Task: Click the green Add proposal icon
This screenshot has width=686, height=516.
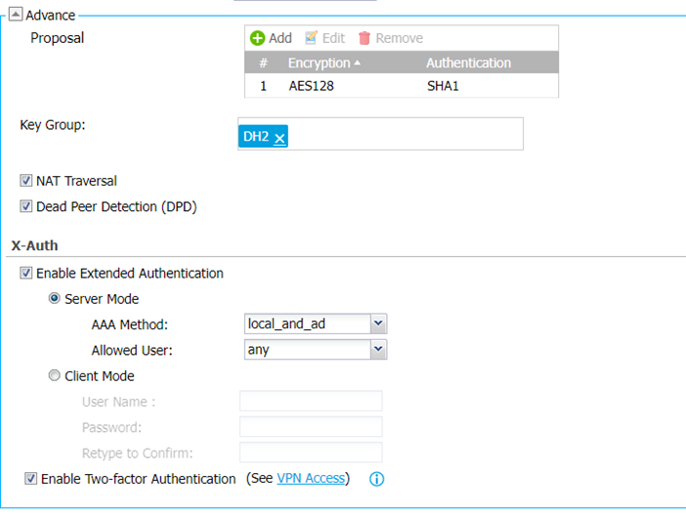Action: point(258,38)
